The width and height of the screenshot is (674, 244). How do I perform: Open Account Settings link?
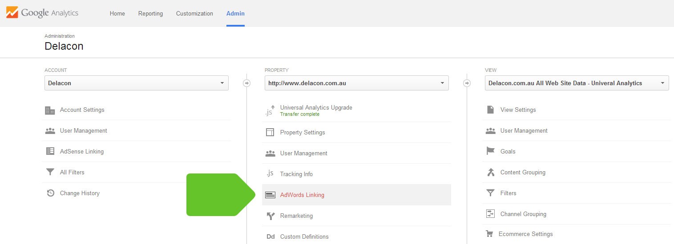point(82,110)
